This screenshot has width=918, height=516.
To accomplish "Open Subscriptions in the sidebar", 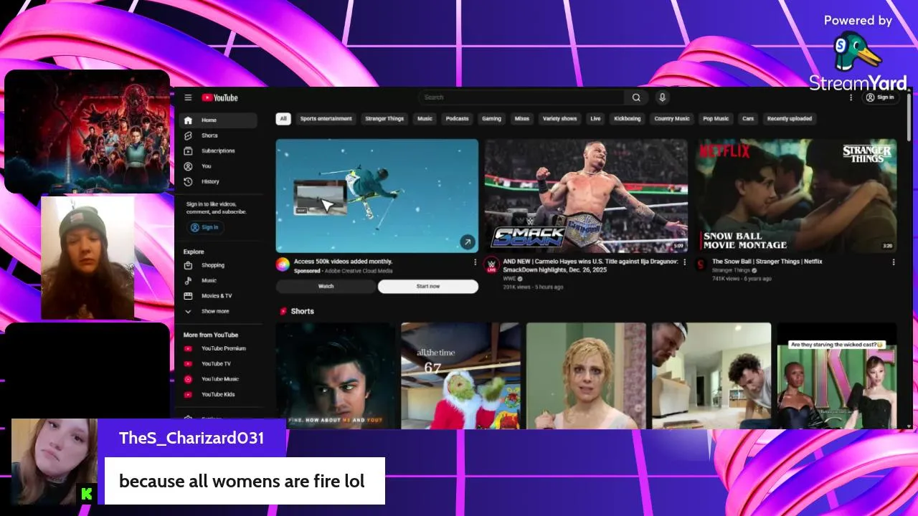I will [218, 150].
